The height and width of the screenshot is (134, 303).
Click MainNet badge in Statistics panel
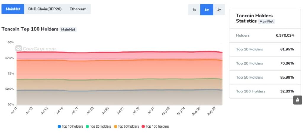click(x=266, y=21)
